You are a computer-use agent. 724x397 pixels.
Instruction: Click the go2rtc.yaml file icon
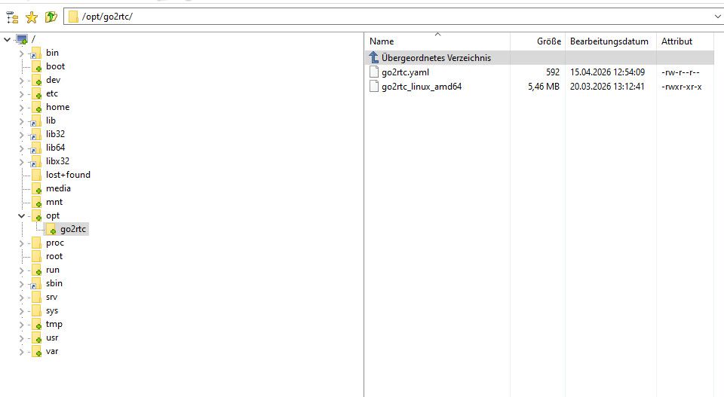point(374,72)
